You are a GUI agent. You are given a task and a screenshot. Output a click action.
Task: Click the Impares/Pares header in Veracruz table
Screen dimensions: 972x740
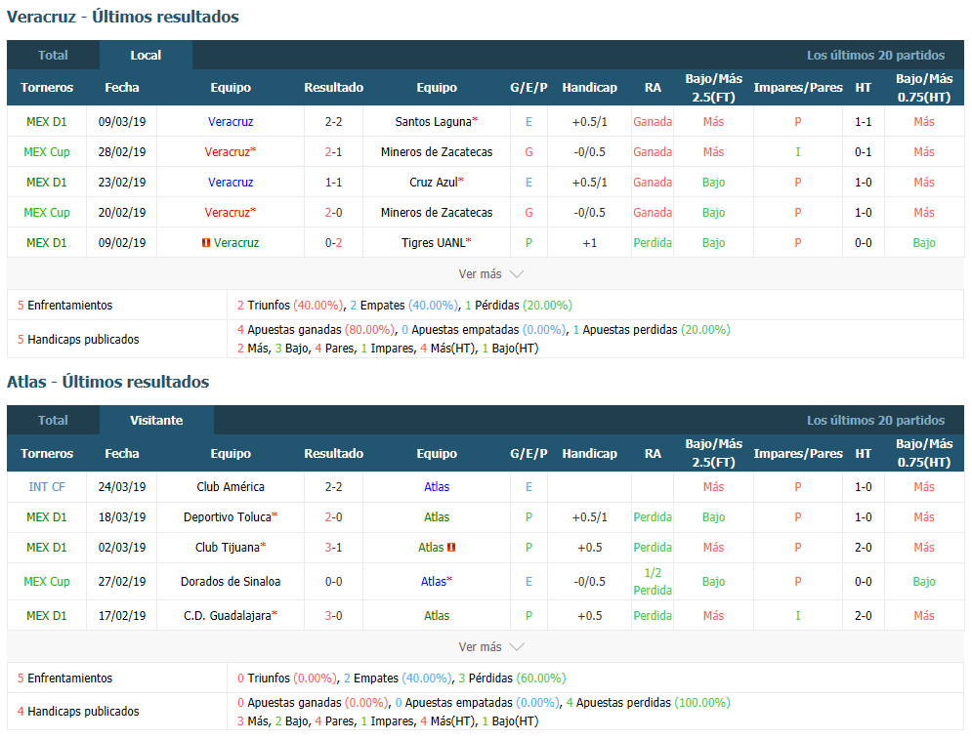click(x=798, y=87)
